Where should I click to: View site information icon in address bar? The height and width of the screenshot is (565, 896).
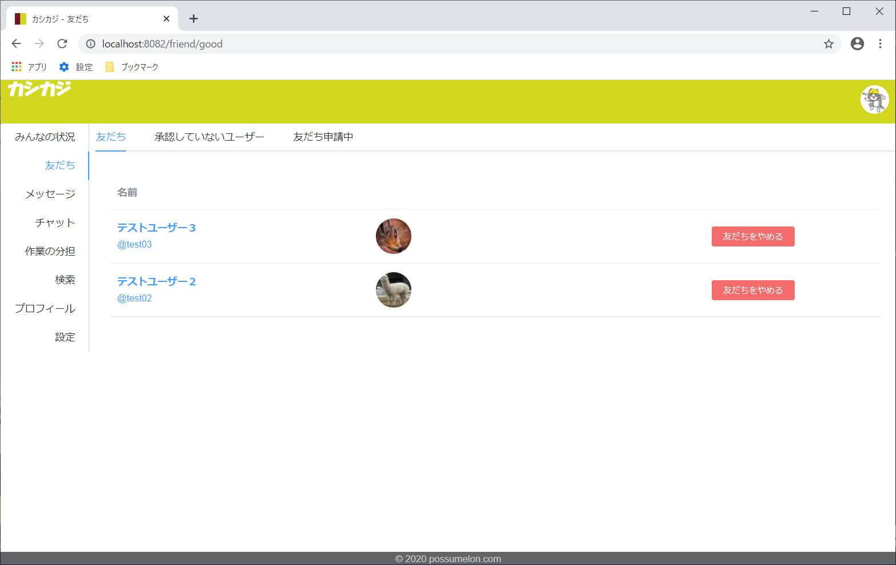[x=90, y=44]
